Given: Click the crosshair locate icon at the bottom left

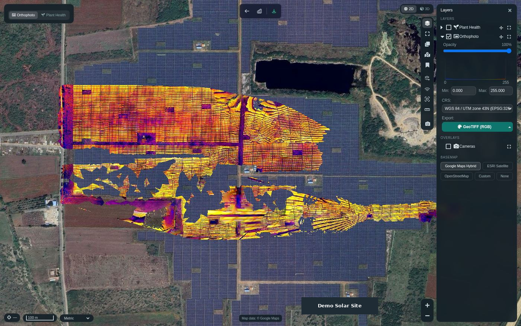Looking at the screenshot, I should [9, 318].
